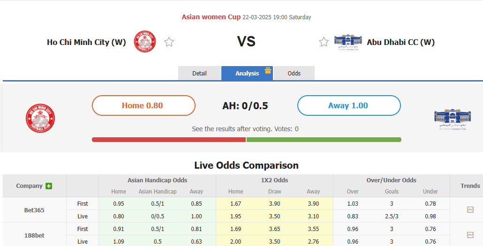Click 188bet First draw odds 3.65
Image resolution: width=483 pixels, height=246 pixels.
274,229
